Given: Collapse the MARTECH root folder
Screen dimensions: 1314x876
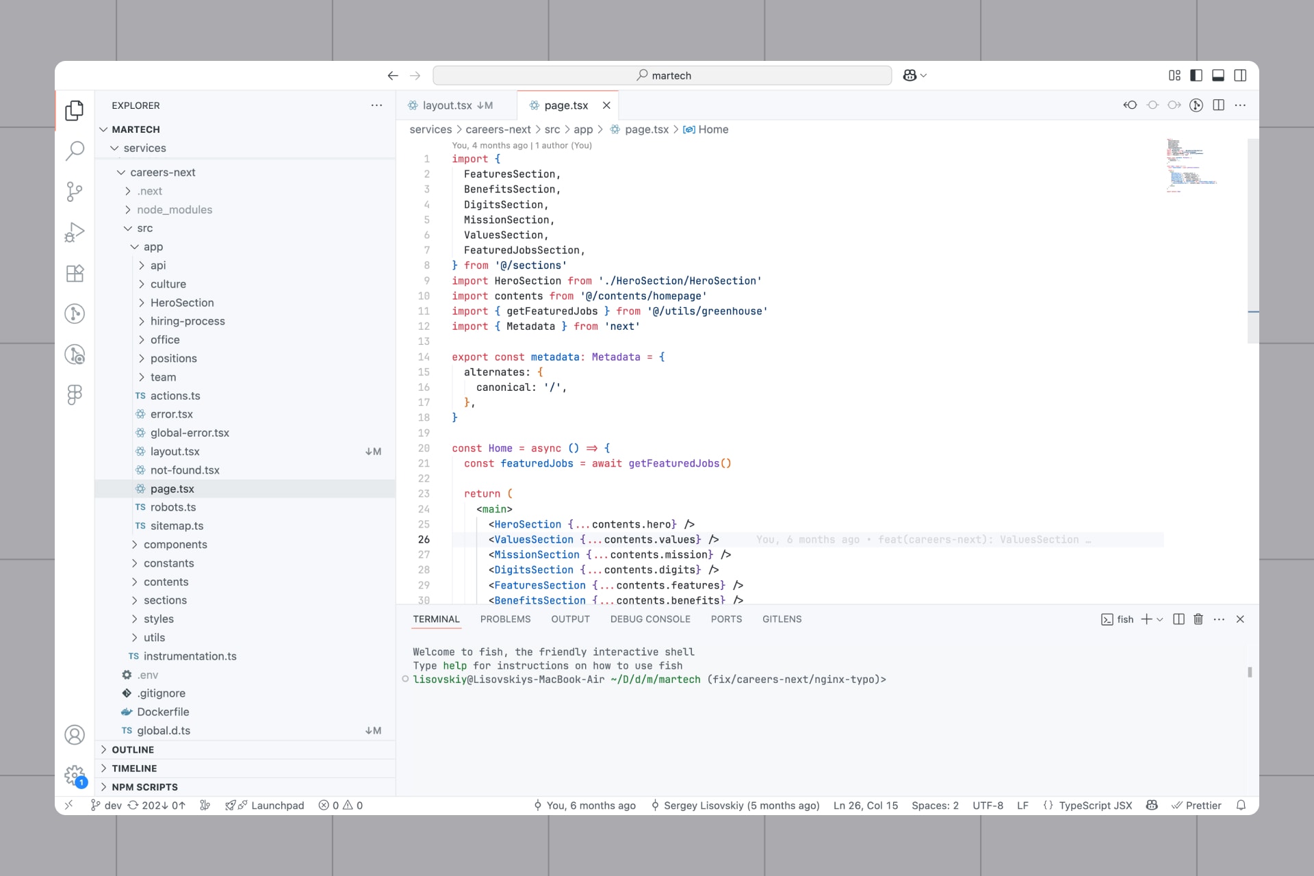Looking at the screenshot, I should (245, 129).
